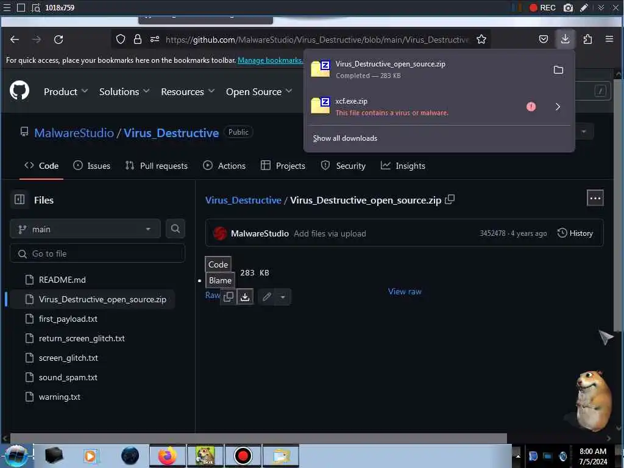Open the Security tab
The height and width of the screenshot is (468, 624).
343,166
